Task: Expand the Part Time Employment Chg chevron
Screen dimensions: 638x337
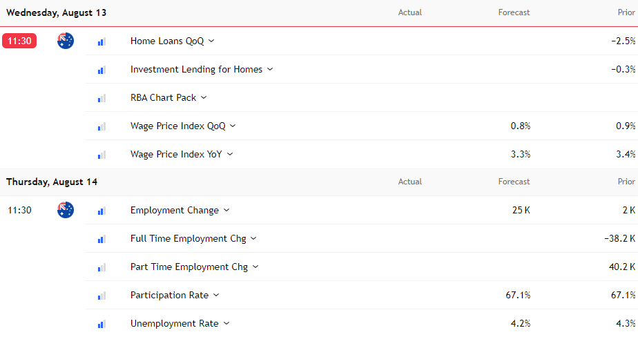Action: [255, 267]
